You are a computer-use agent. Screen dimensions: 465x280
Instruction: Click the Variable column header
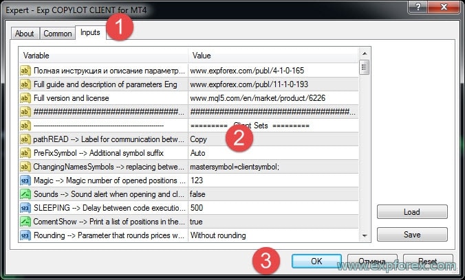point(103,56)
